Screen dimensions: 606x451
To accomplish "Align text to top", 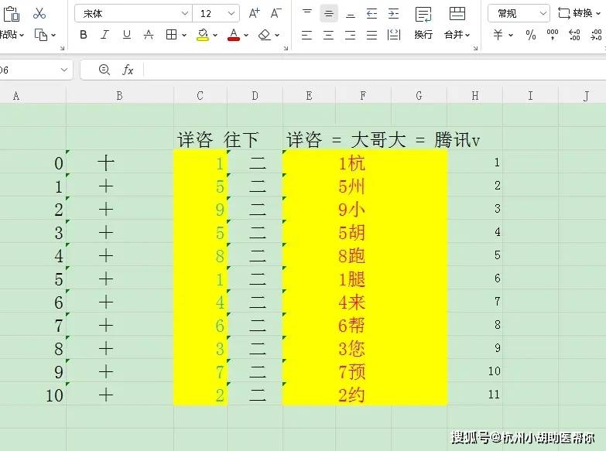I will [x=306, y=13].
